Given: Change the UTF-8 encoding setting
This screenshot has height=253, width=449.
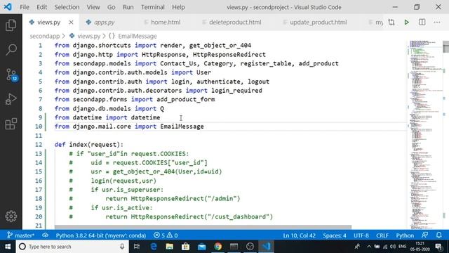Looking at the screenshot, I should pyautogui.click(x=361, y=235).
